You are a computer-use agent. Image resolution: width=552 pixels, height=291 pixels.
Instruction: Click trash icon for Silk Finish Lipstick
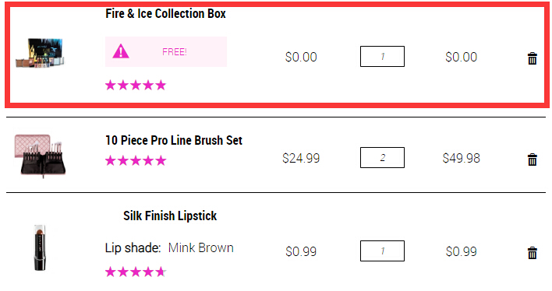click(533, 253)
